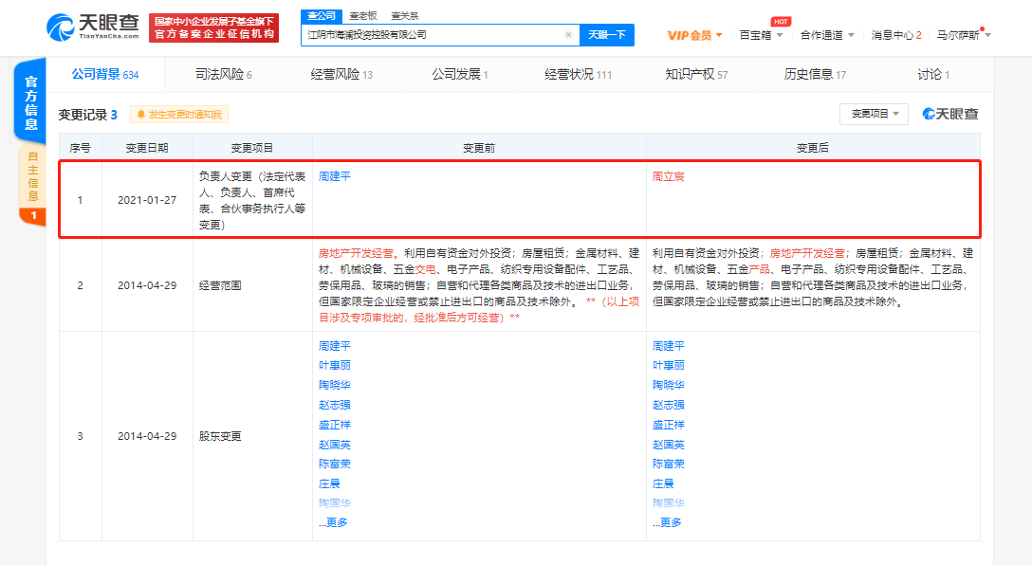The height and width of the screenshot is (565, 1032).
Task: Click 更多 in the before-change shareholder list
Action: coord(334,522)
